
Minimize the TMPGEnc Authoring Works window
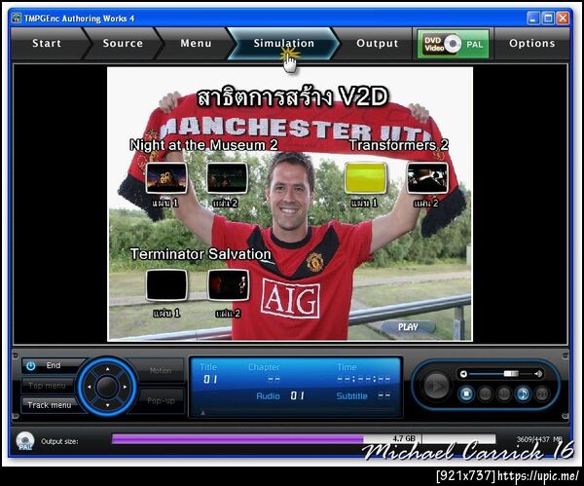533,18
